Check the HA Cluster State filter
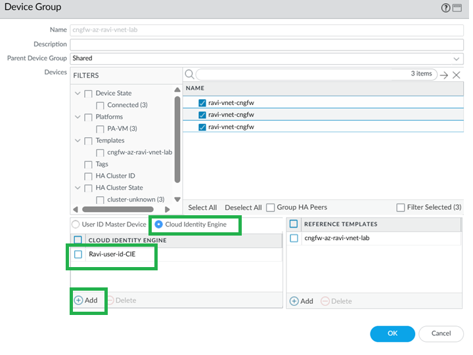This screenshot has height=355, width=473. point(88,188)
